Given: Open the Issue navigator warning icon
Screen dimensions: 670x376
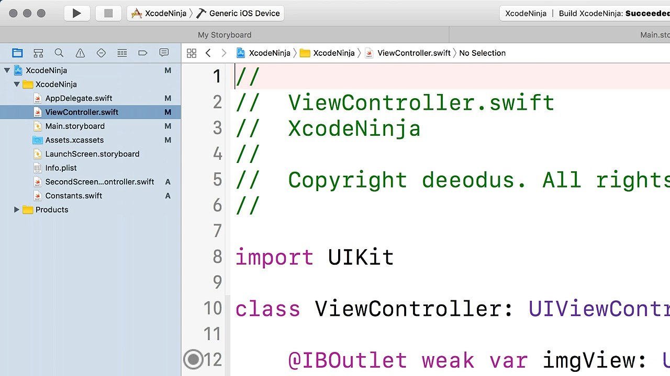Looking at the screenshot, I should point(80,53).
